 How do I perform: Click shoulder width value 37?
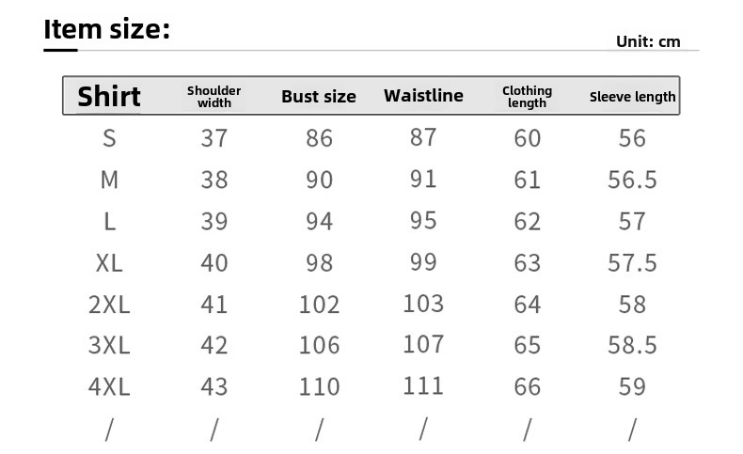(214, 138)
